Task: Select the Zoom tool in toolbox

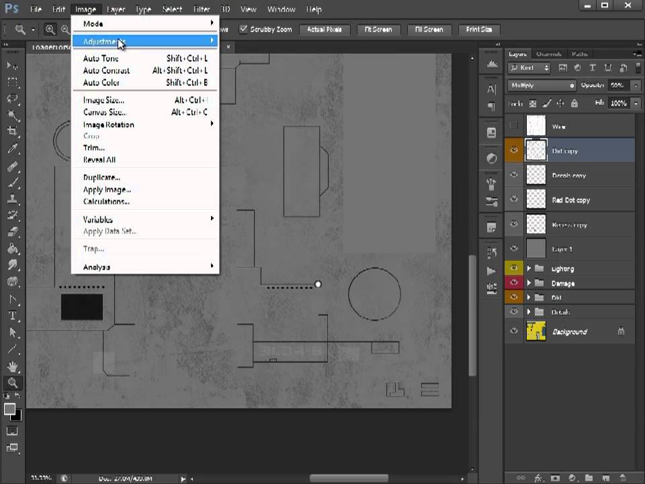Action: (x=12, y=382)
